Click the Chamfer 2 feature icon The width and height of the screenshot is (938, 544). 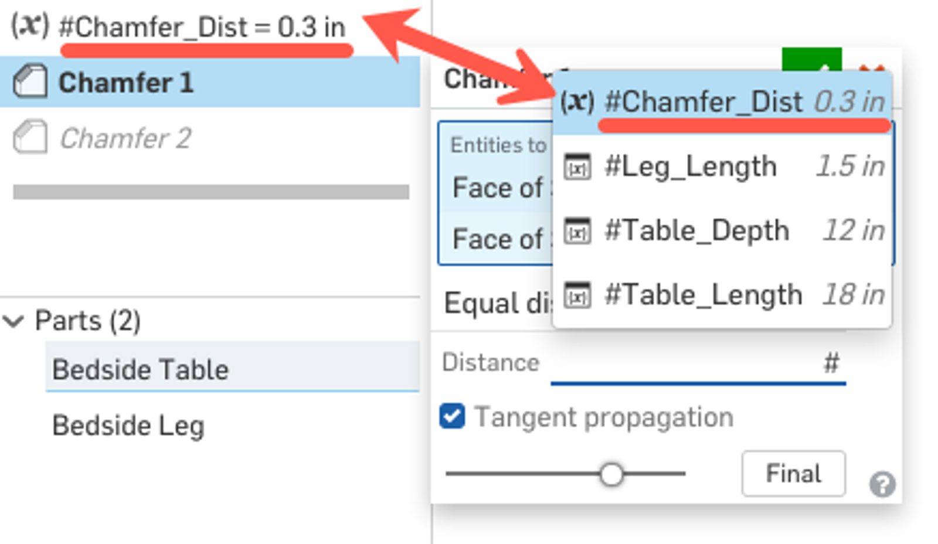click(x=30, y=138)
